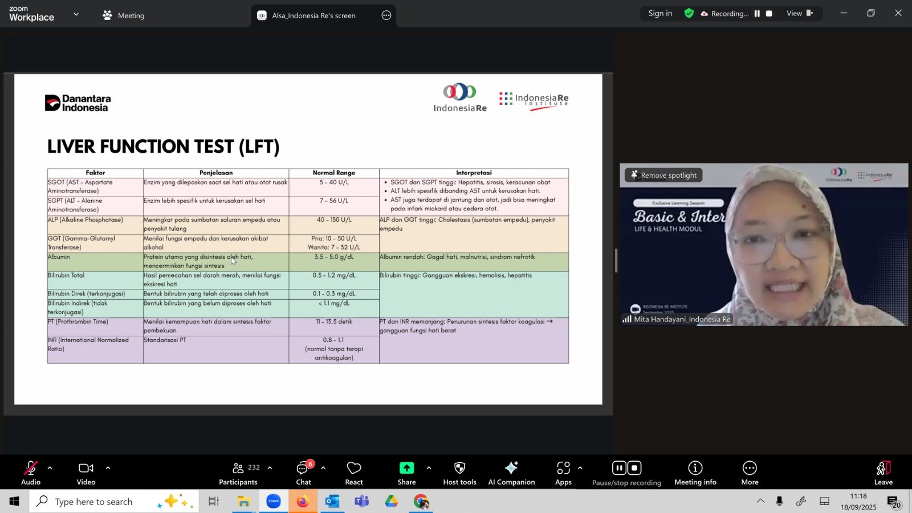The image size is (912, 513).
Task: Switch to the Meeting tab
Action: click(x=124, y=15)
